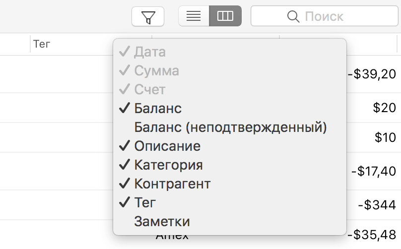Open the filter funnel button
401x249 pixels.
tap(148, 16)
